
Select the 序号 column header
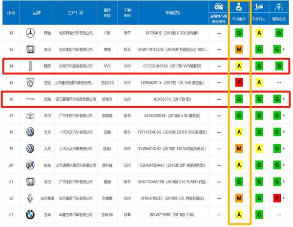[x=11, y=13]
